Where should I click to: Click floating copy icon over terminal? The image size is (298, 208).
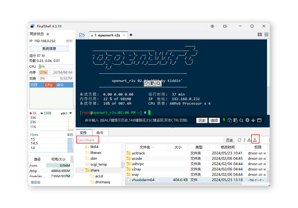147,83
